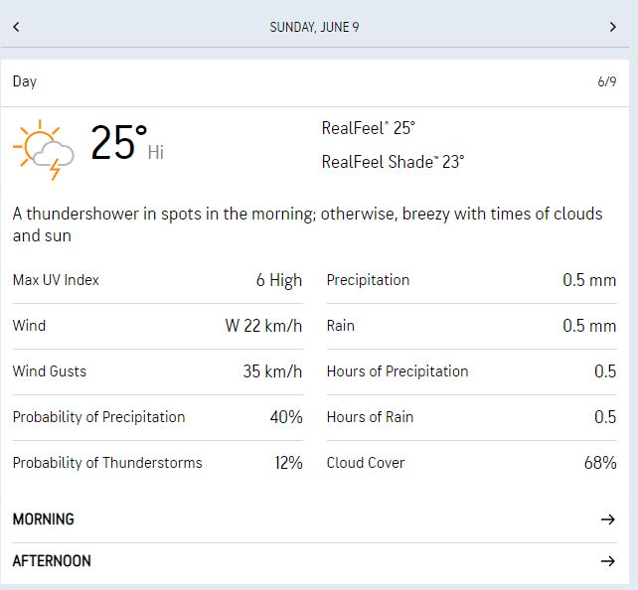Expand the MORNING section

44,519
